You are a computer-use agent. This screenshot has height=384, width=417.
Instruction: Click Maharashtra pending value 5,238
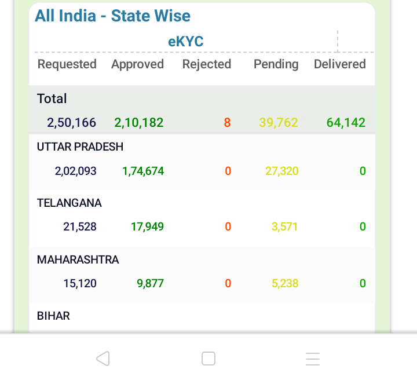(285, 283)
